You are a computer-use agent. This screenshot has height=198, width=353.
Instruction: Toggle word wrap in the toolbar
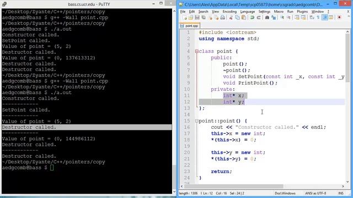click(312, 18)
